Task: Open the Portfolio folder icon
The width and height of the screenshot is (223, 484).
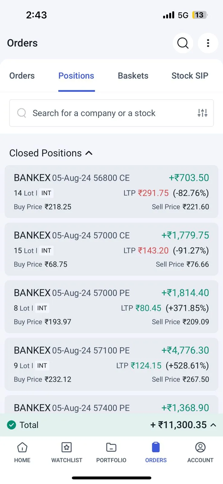Action: pyautogui.click(x=111, y=448)
